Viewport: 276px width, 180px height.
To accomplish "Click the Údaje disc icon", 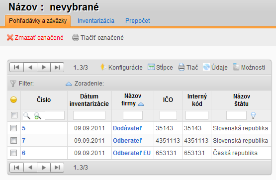I will coord(206,67).
